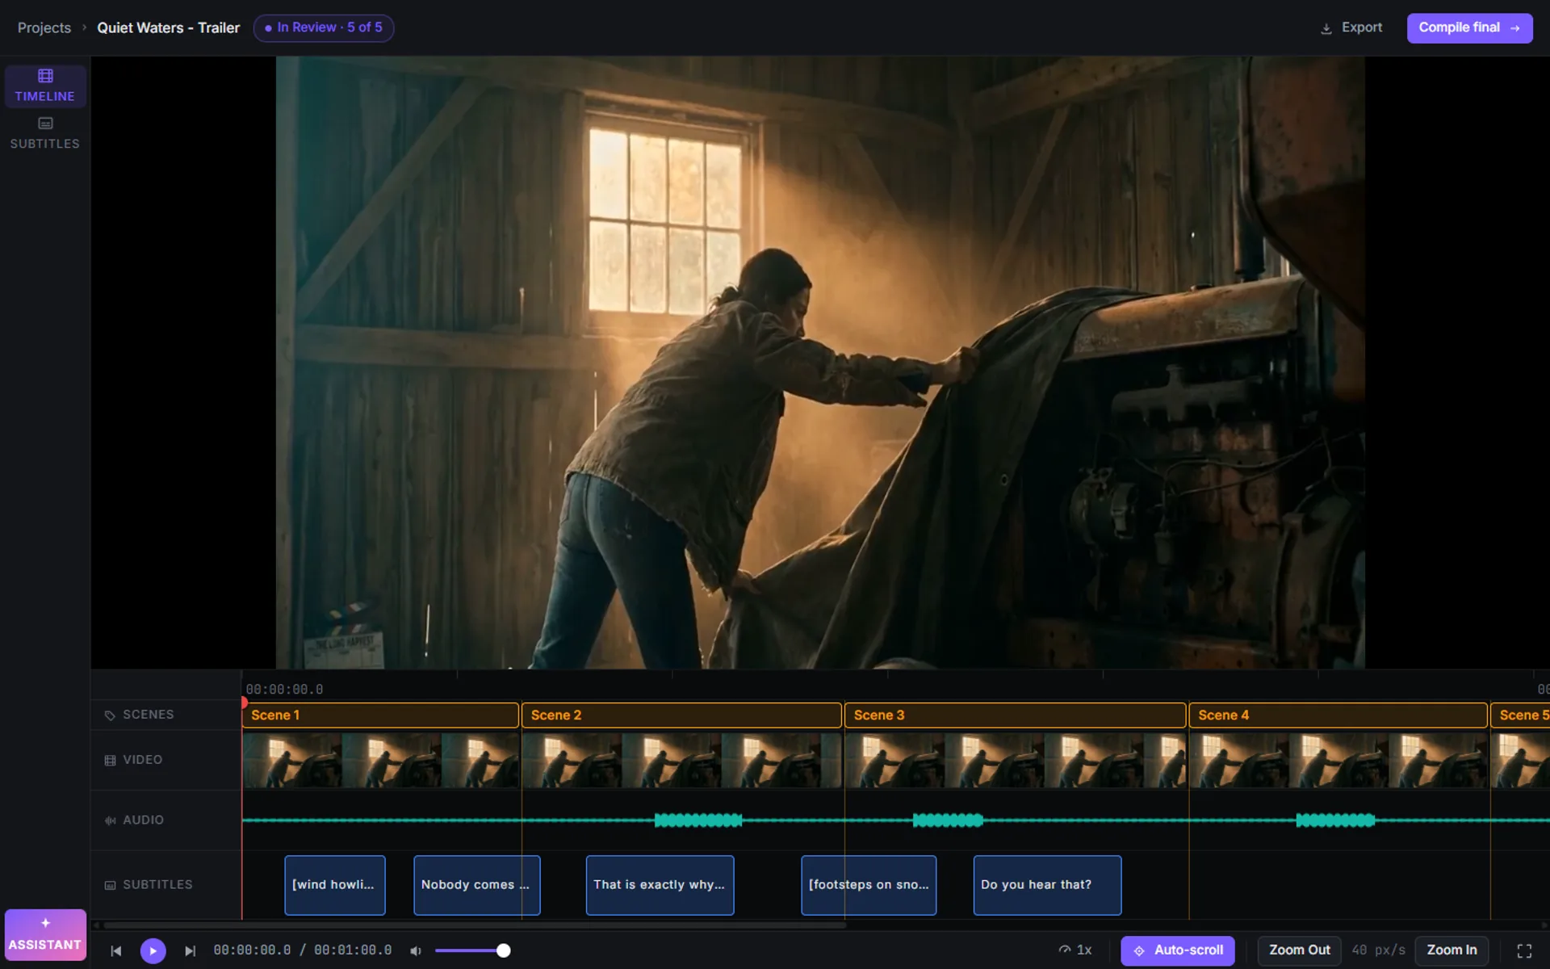The height and width of the screenshot is (969, 1550).
Task: Open the Timeline panel in sidebar
Action: [45, 86]
